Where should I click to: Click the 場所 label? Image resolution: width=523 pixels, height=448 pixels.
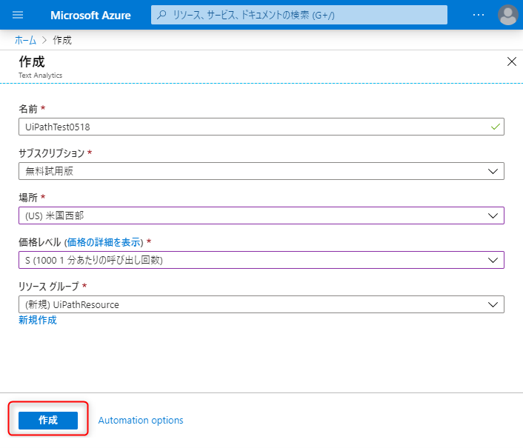pyautogui.click(x=28, y=197)
